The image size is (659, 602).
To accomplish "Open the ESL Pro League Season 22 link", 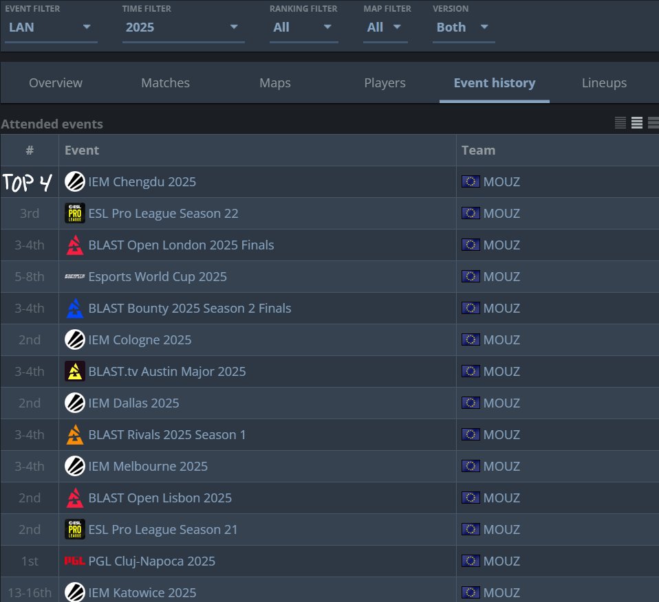I will (163, 213).
